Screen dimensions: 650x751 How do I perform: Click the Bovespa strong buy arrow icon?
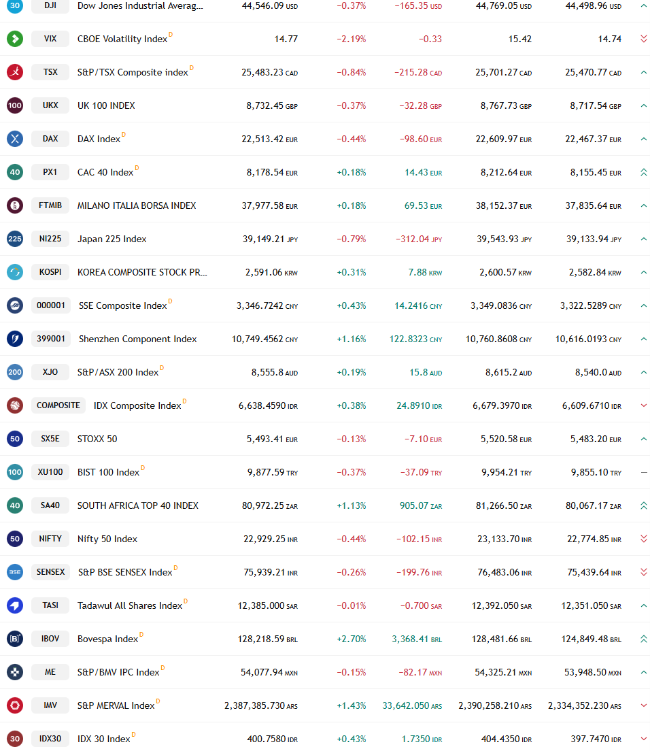(x=644, y=639)
